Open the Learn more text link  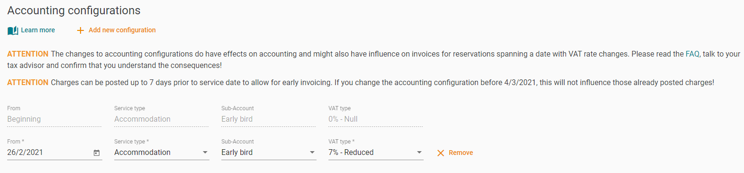pyautogui.click(x=38, y=30)
